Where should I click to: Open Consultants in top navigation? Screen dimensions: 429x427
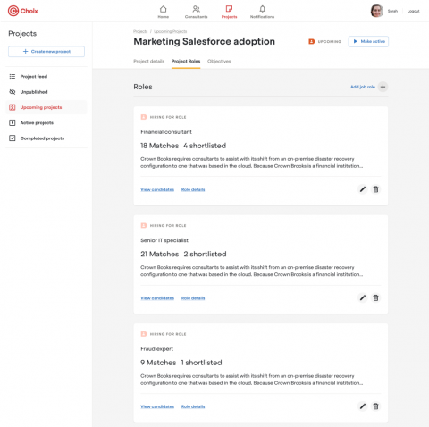click(x=196, y=12)
